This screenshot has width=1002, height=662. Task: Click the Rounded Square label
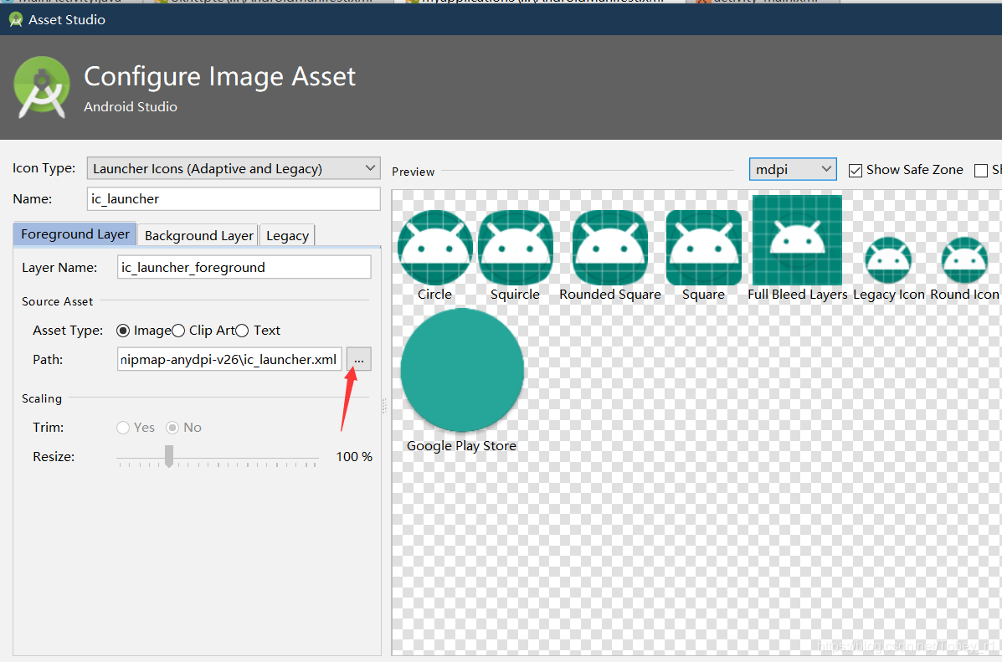point(610,295)
